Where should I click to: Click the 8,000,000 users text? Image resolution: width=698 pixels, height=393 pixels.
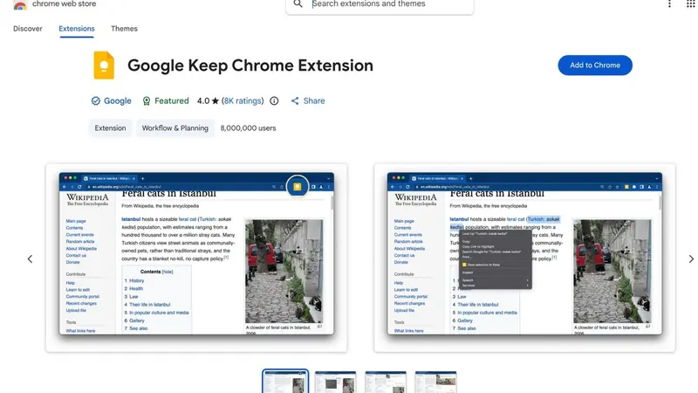[248, 128]
